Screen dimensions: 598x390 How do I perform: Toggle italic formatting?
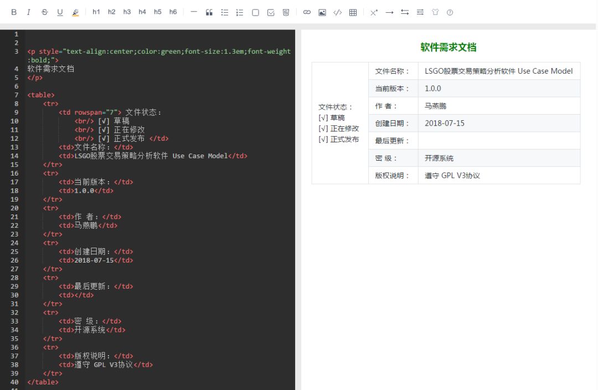(x=28, y=12)
